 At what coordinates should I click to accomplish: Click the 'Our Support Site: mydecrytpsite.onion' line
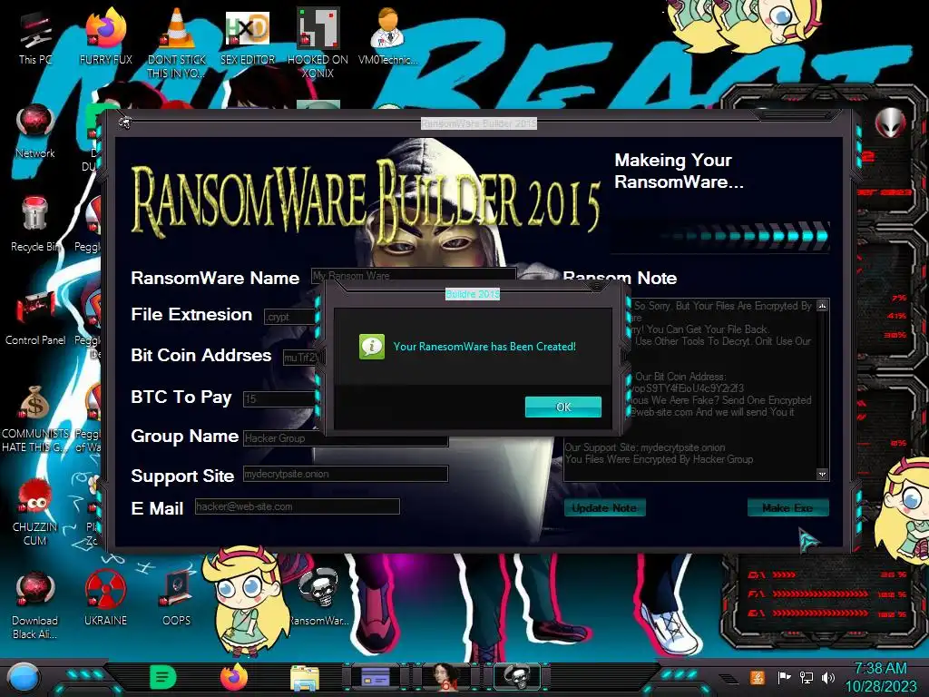coord(645,447)
